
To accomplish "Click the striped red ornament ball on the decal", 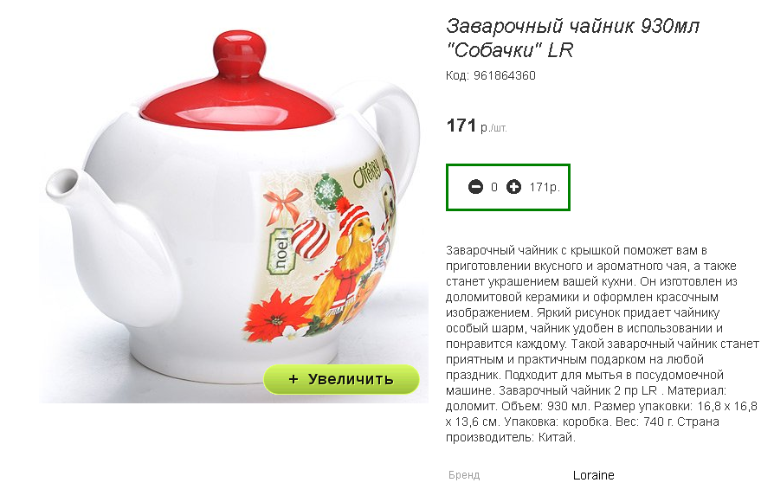I will pos(310,239).
